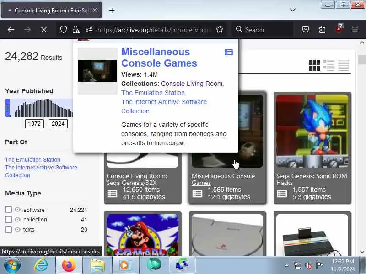The height and width of the screenshot is (274, 366).
Task: Go back with the browser back arrow
Action: pos(11,30)
